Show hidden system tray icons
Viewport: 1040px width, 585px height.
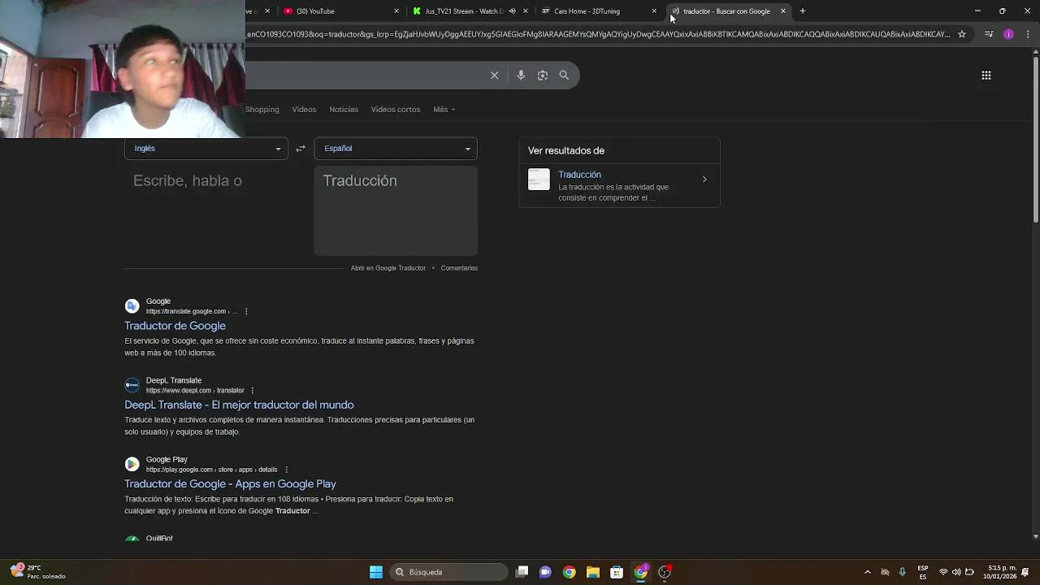point(867,572)
